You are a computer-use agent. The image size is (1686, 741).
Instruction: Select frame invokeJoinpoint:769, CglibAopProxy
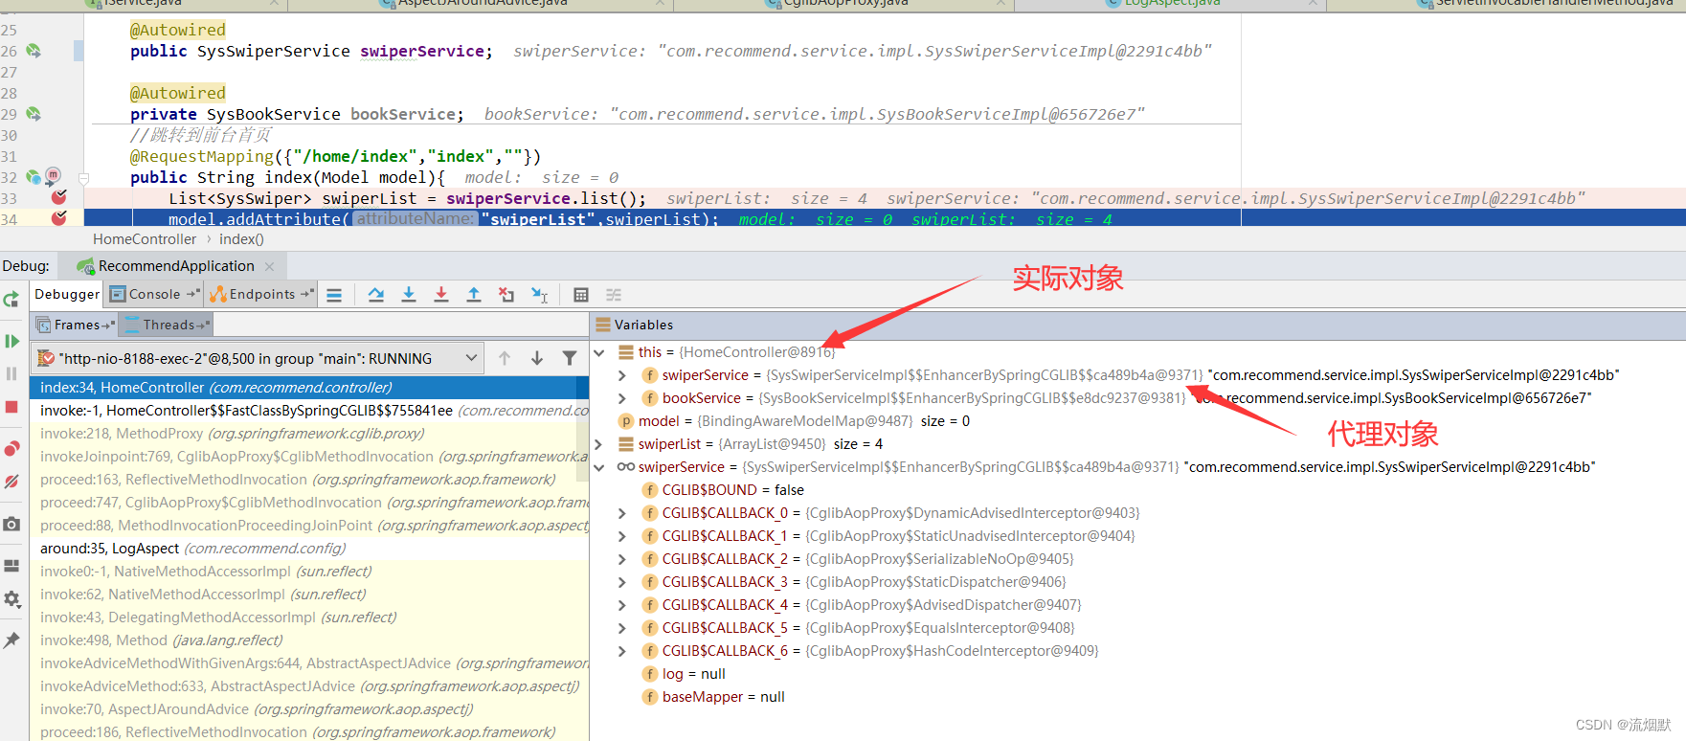click(309, 457)
